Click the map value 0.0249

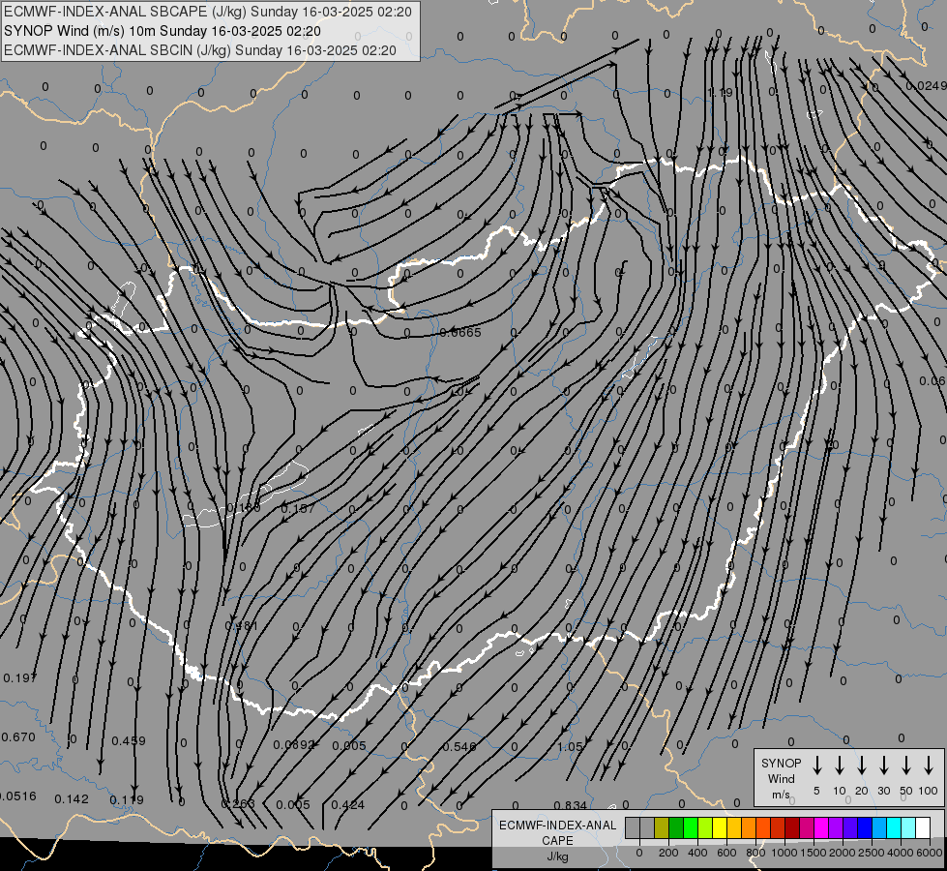tap(927, 86)
